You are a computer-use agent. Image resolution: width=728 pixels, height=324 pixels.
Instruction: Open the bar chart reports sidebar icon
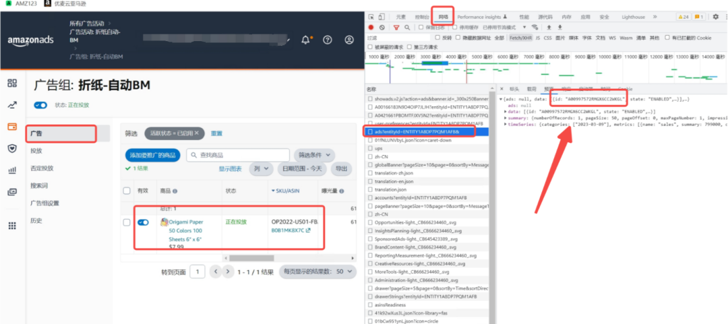13,170
